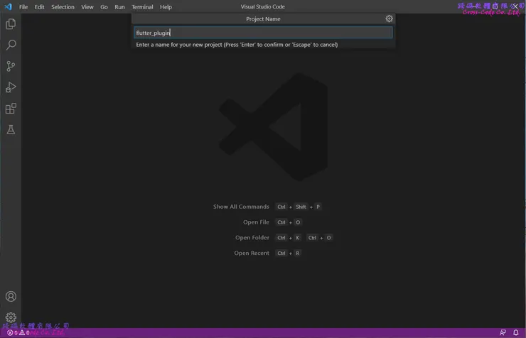This screenshot has height=338, width=526.
Task: Open the Explorer view in the activity bar
Action: pyautogui.click(x=11, y=24)
